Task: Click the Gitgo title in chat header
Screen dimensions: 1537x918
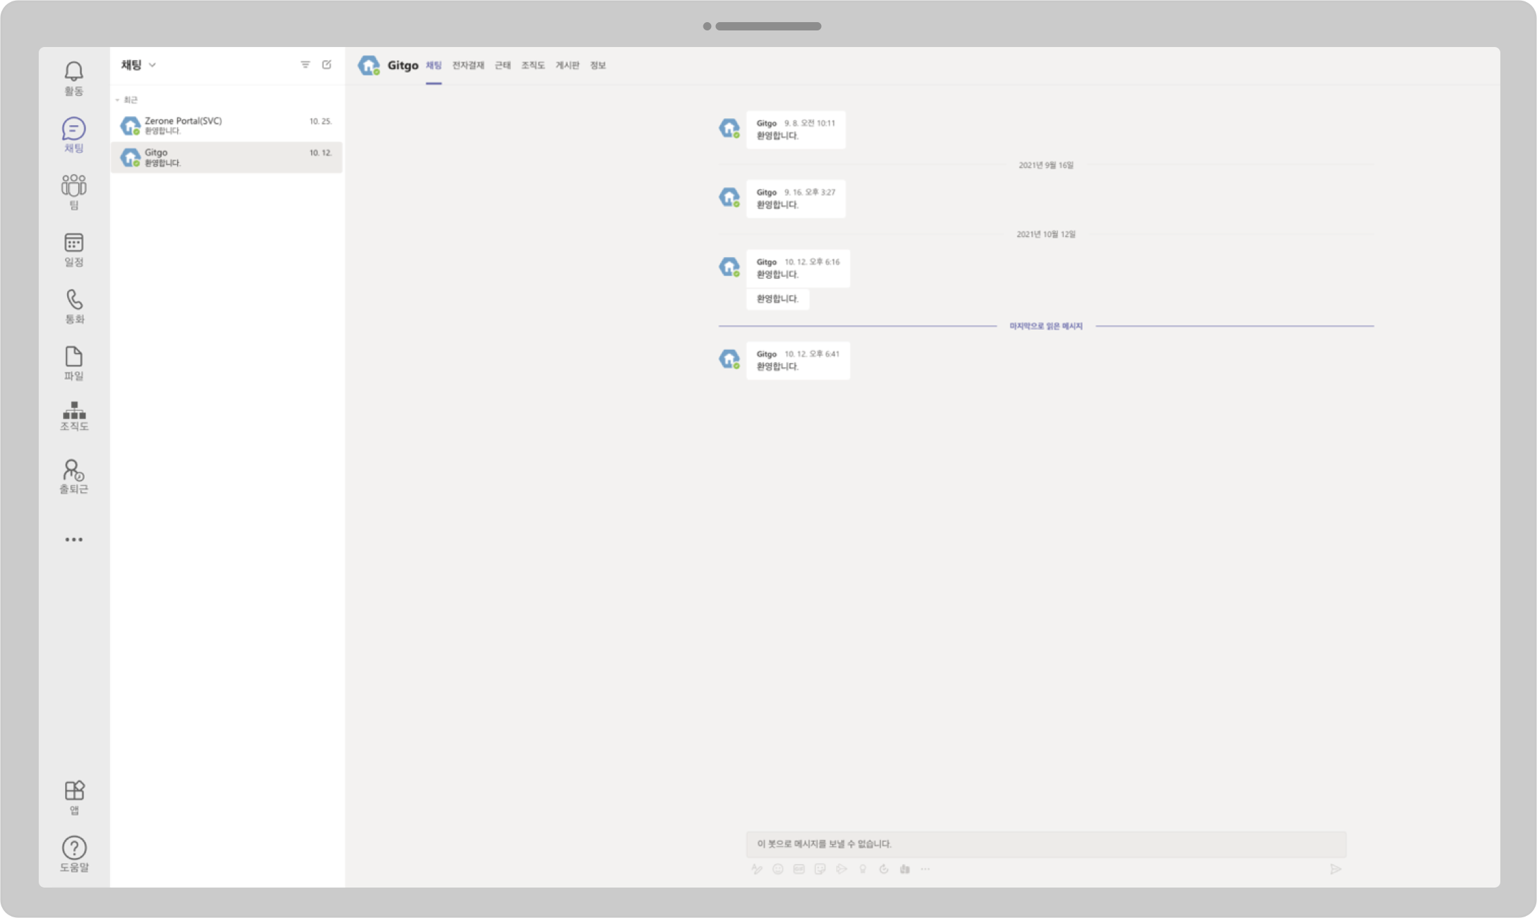Action: pos(403,66)
